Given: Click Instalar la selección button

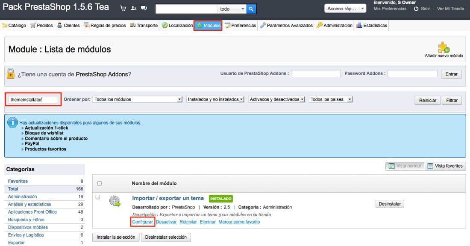Looking at the screenshot, I should point(116,237).
